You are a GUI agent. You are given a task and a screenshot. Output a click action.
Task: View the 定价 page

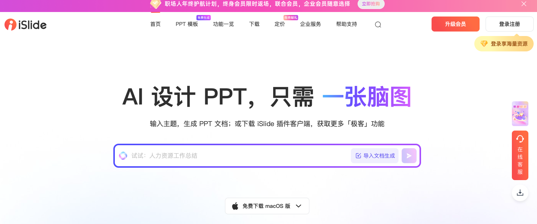(x=280, y=24)
